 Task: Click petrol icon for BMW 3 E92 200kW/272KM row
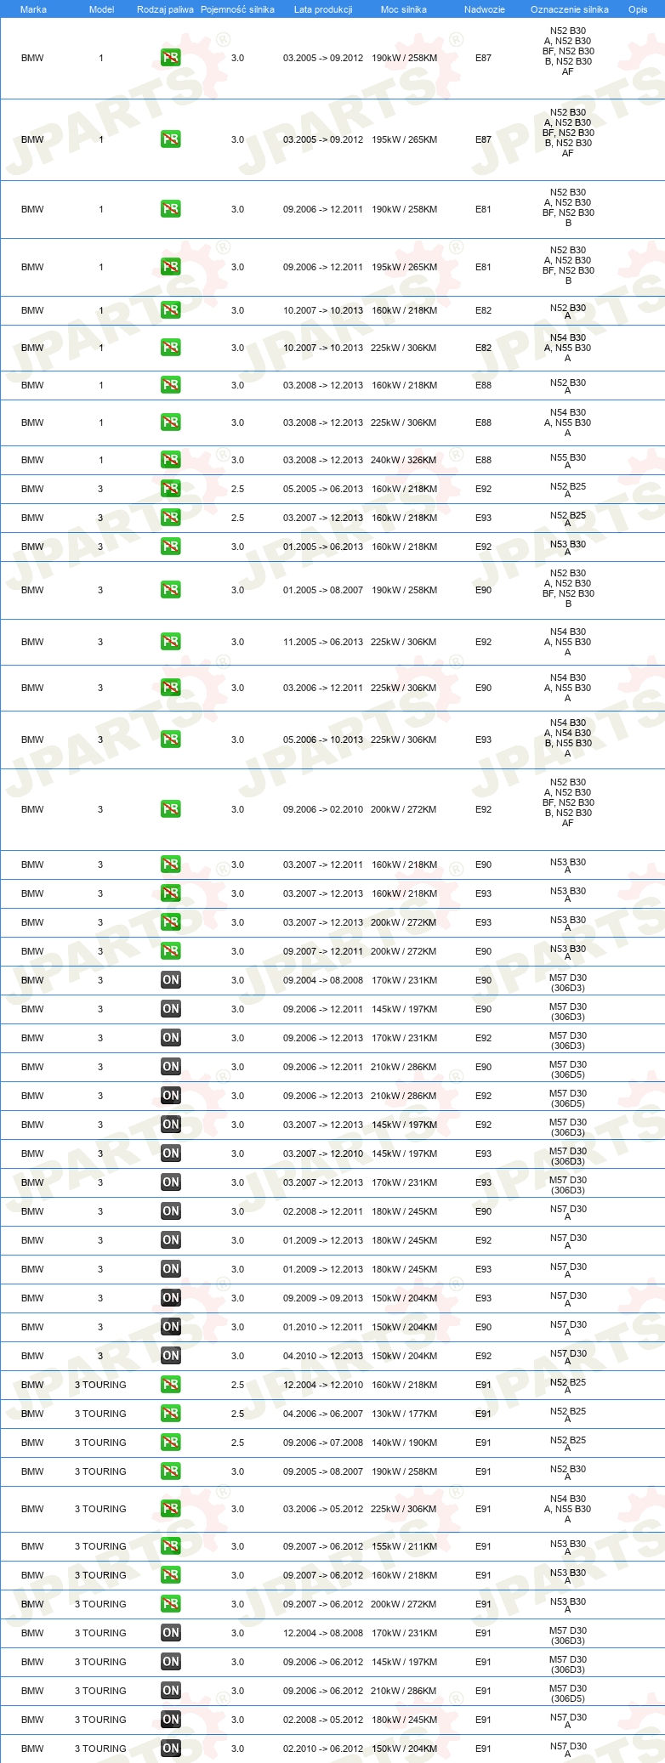pyautogui.click(x=170, y=809)
